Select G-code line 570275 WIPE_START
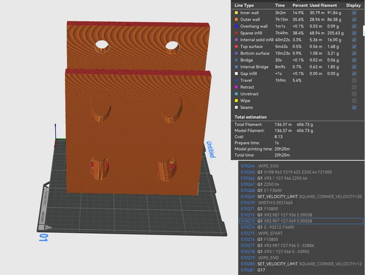This screenshot has height=275, width=365. point(301,233)
